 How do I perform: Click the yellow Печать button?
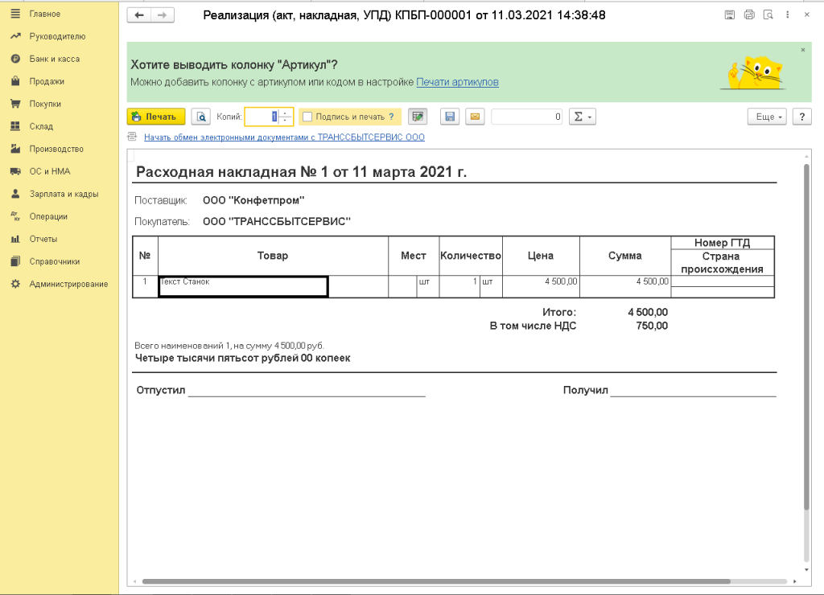click(156, 117)
